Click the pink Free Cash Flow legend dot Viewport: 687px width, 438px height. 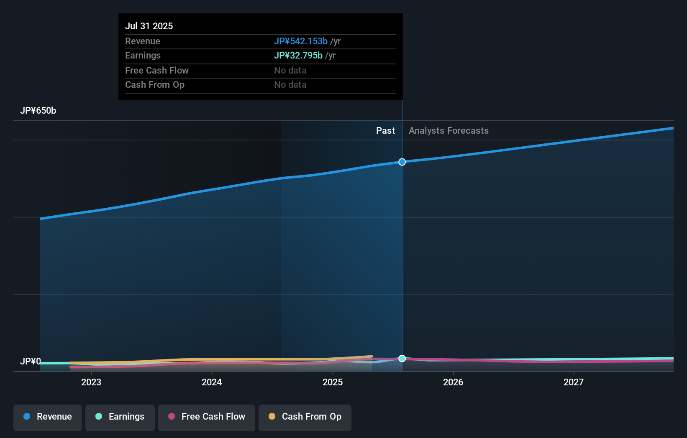pyautogui.click(x=171, y=417)
